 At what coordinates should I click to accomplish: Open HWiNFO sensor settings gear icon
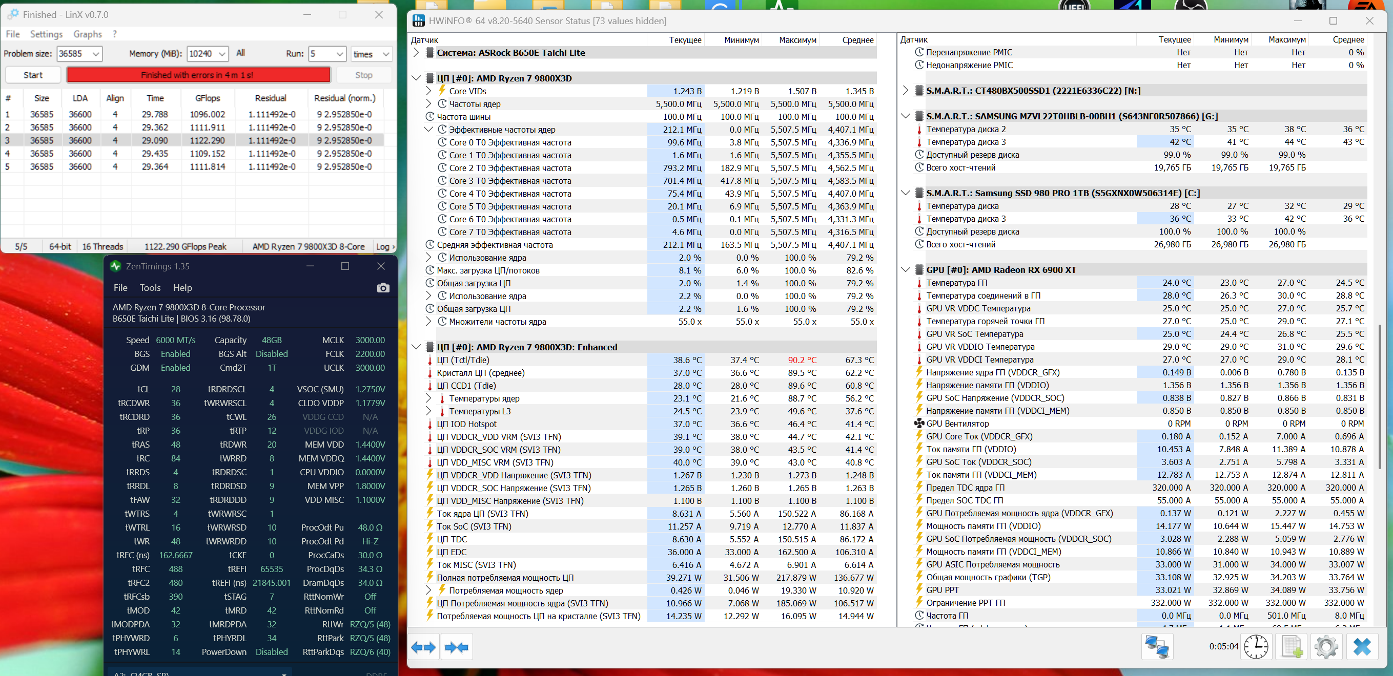(x=1326, y=646)
